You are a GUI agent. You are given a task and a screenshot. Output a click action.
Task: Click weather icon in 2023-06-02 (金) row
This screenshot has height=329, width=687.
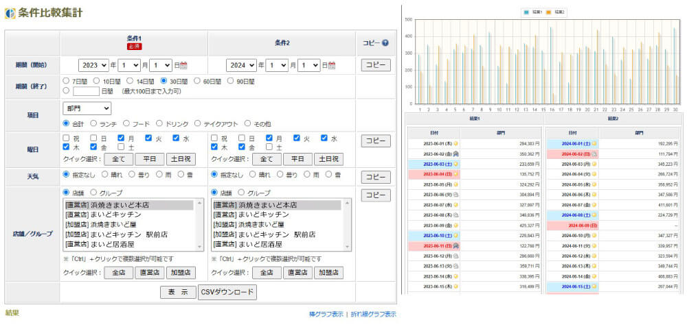click(x=455, y=154)
